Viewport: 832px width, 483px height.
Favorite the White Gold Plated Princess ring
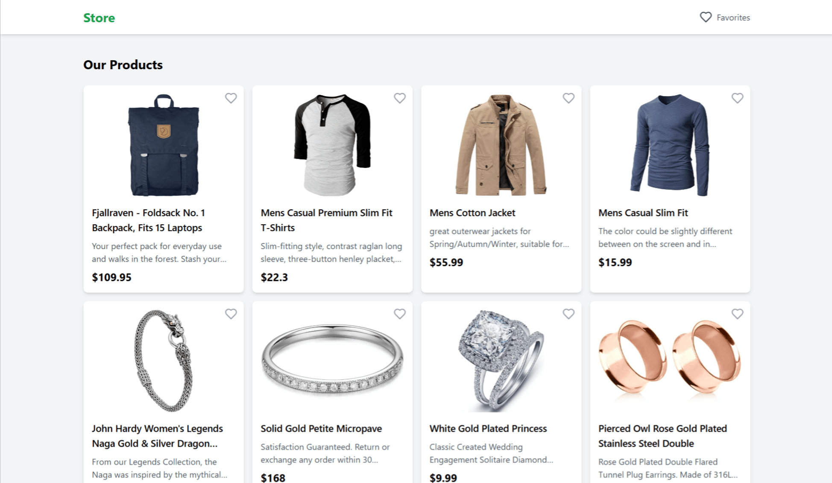568,313
